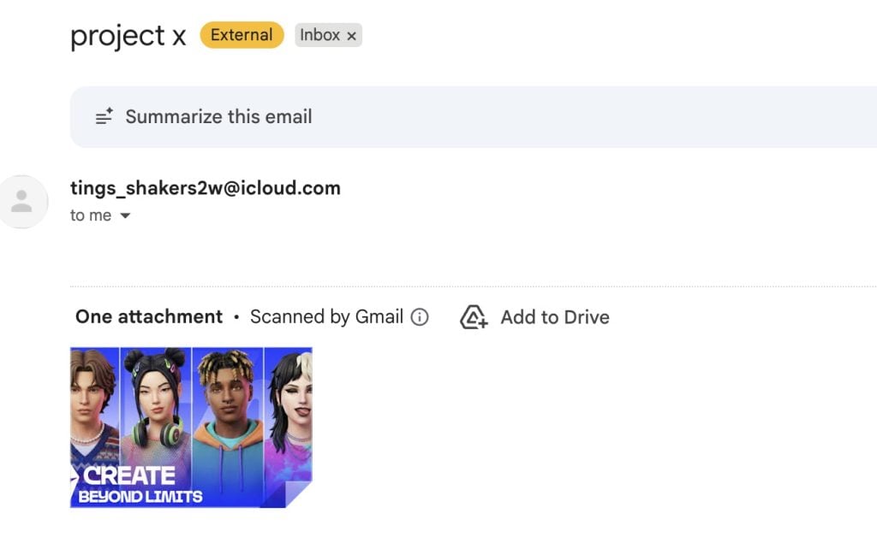Click the 'Add to Drive' text label
Screen dimensions: 877x537
tap(555, 317)
